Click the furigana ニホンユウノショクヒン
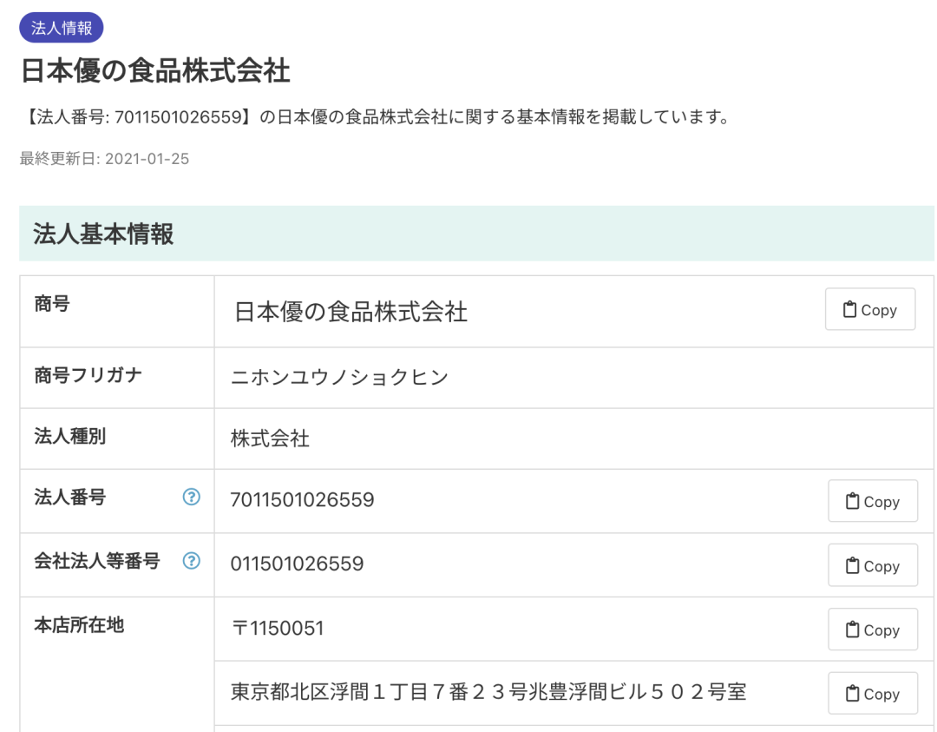 339,378
